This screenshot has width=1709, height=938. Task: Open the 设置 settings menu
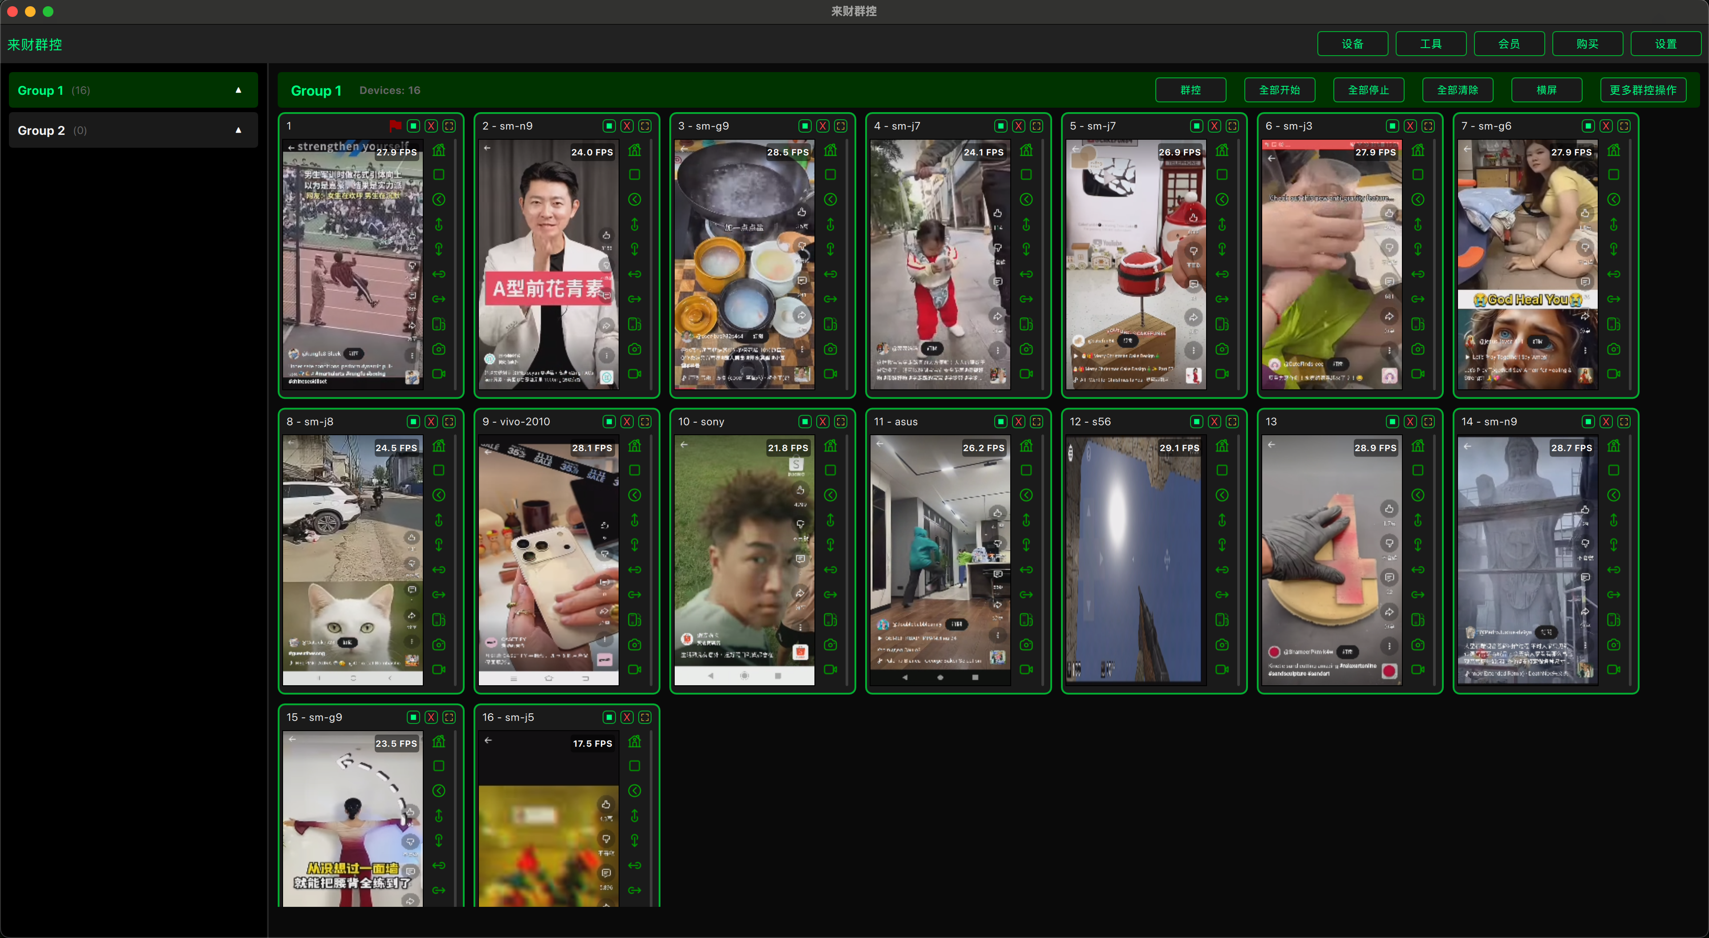(x=1665, y=44)
